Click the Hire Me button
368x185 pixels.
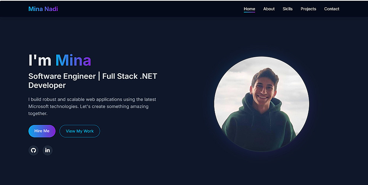(x=42, y=131)
